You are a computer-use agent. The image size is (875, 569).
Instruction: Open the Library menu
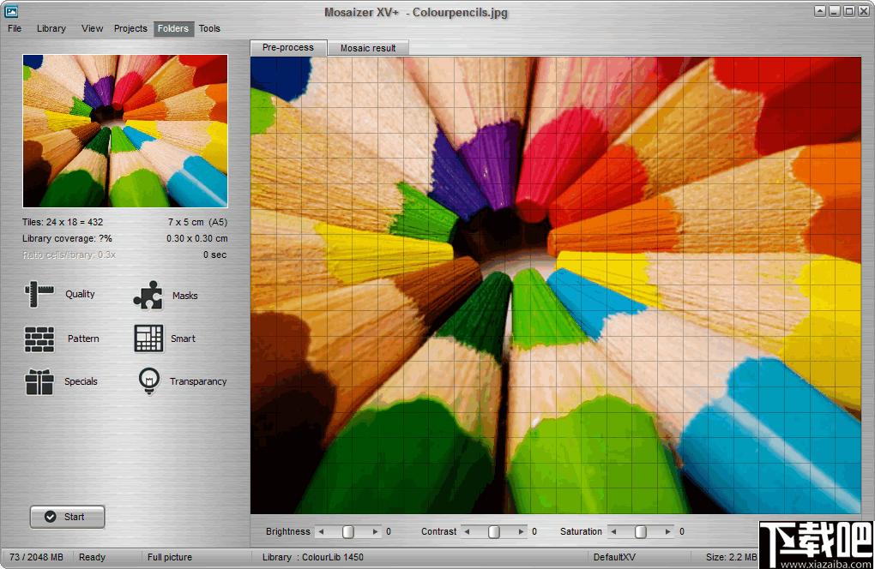coord(51,28)
